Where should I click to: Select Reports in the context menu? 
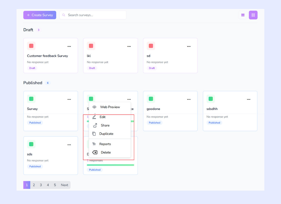point(105,144)
